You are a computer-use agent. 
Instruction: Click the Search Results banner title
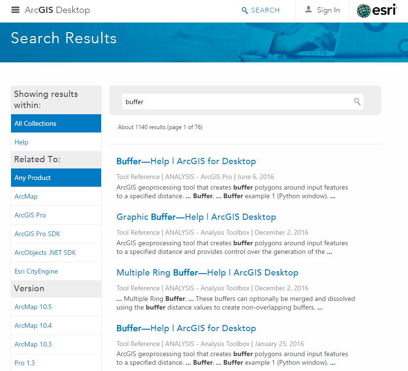[x=64, y=38]
